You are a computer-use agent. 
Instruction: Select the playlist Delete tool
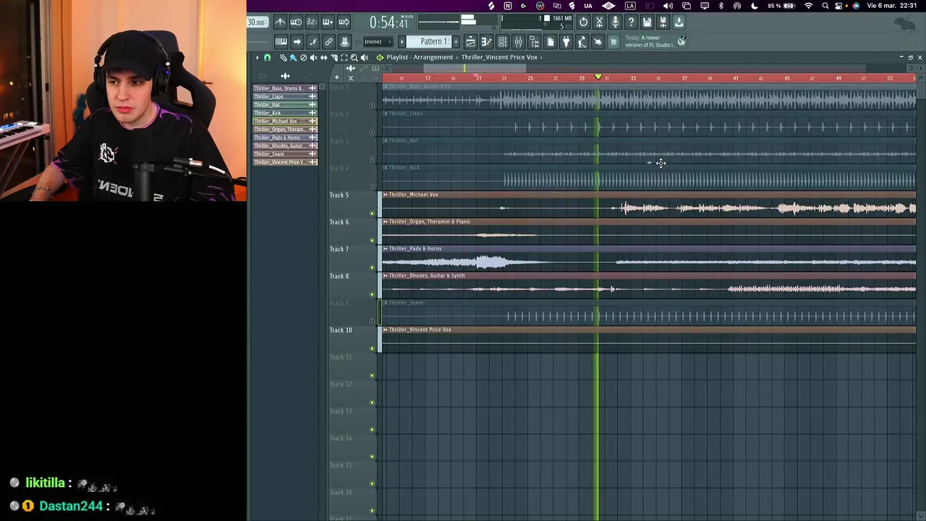pos(303,57)
